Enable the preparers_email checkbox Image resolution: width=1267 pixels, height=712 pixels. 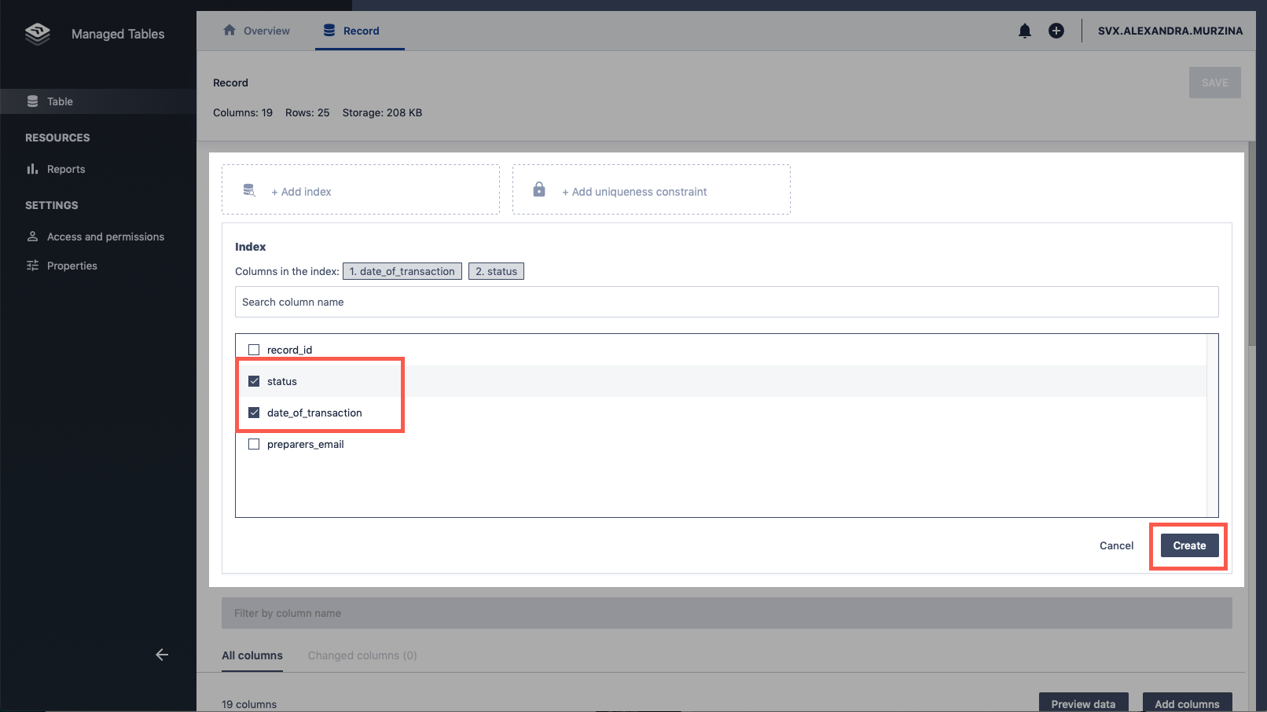(254, 444)
